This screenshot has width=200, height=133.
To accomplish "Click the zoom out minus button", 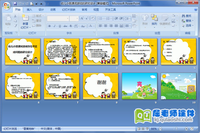I will point(161,129).
